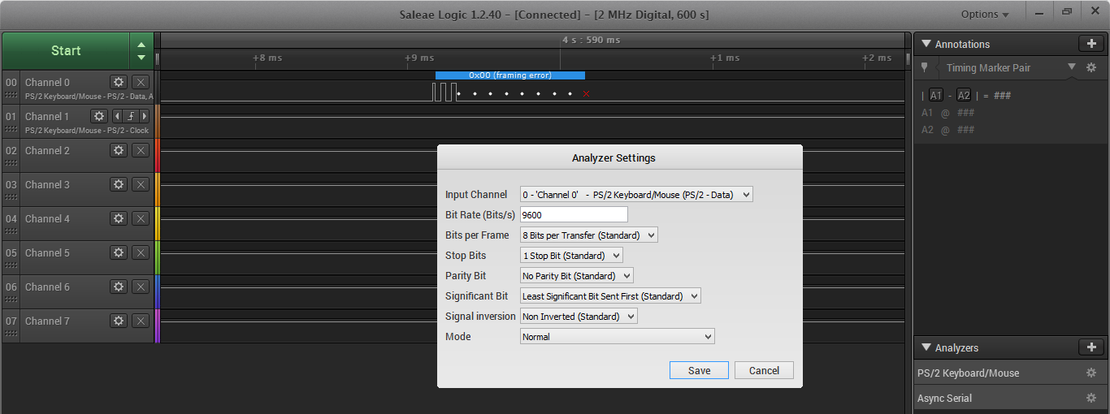Add a new annotation
Screen dimensions: 1110x414
click(1090, 44)
